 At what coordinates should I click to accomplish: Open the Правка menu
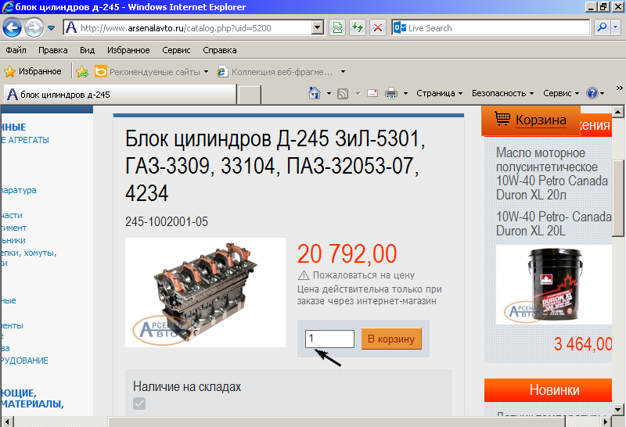52,50
